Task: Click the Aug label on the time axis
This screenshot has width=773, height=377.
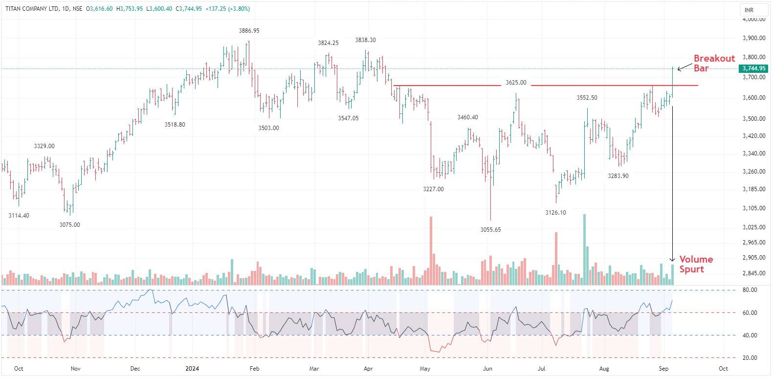Action: [x=604, y=369]
